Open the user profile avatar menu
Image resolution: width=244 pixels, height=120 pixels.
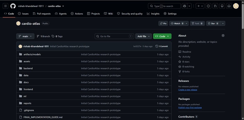pyautogui.click(x=236, y=6)
